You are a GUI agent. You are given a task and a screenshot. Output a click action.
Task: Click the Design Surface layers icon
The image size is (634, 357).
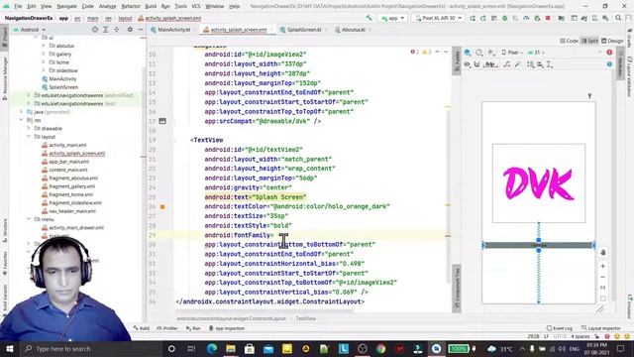[468, 53]
